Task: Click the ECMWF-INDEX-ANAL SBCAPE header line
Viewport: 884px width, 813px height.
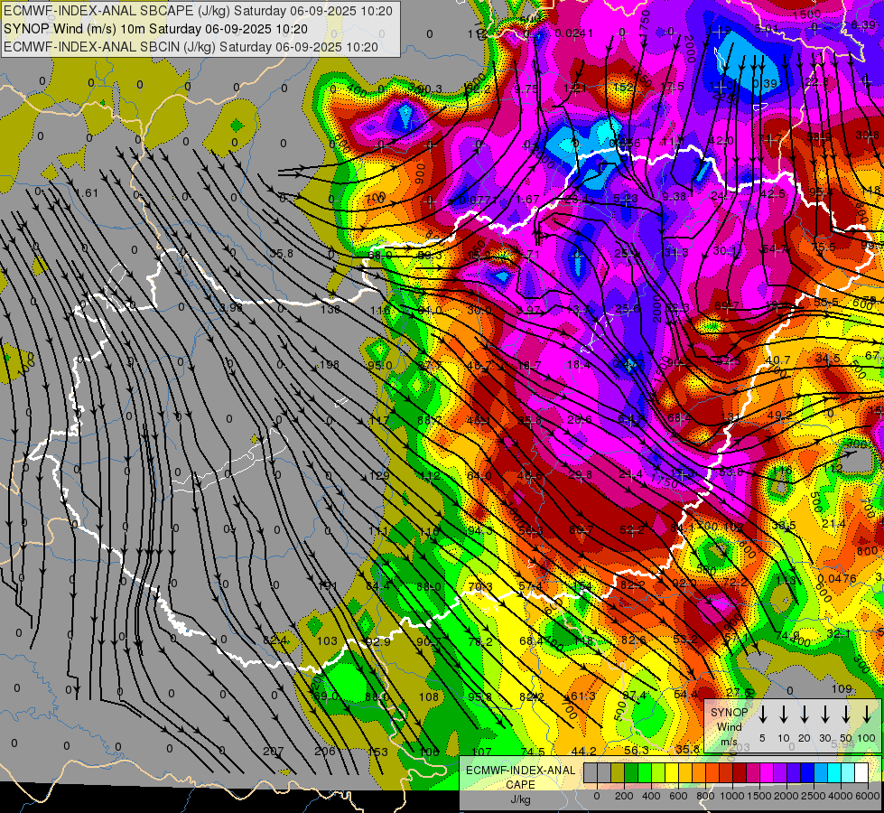Action: coord(198,11)
